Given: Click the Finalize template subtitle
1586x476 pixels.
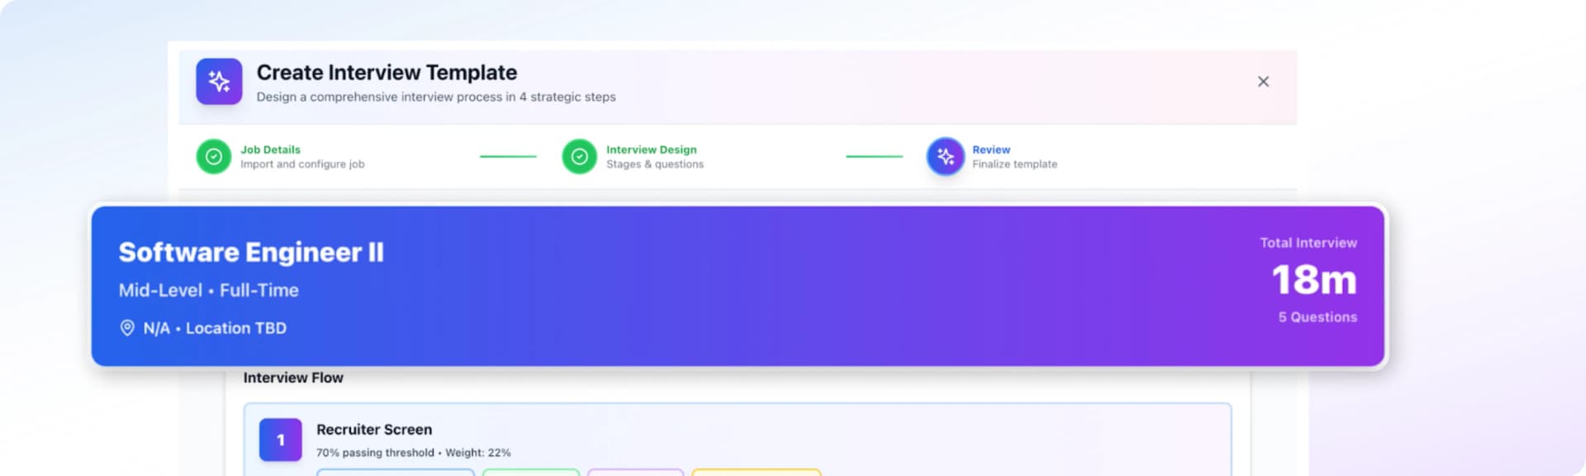Looking at the screenshot, I should click(x=1014, y=164).
